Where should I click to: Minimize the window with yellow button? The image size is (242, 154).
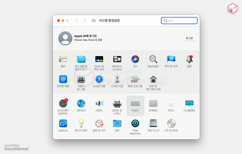tap(63, 21)
